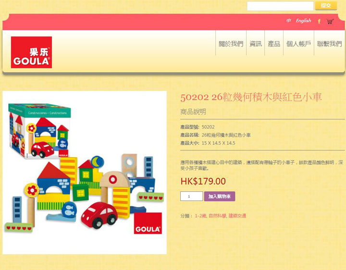Switch language to English
This screenshot has width=346, height=270.
coord(303,21)
